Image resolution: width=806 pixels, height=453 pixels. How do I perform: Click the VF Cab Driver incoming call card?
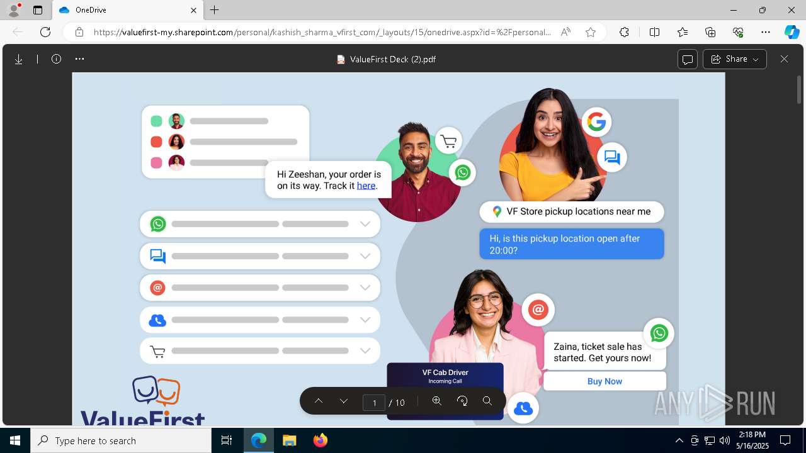click(x=445, y=391)
